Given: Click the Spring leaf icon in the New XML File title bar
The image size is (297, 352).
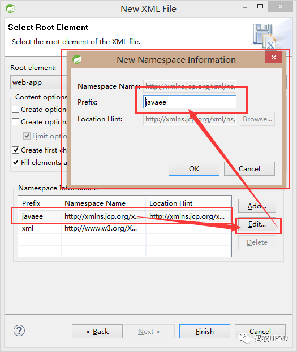Looking at the screenshot, I should 10,8.
